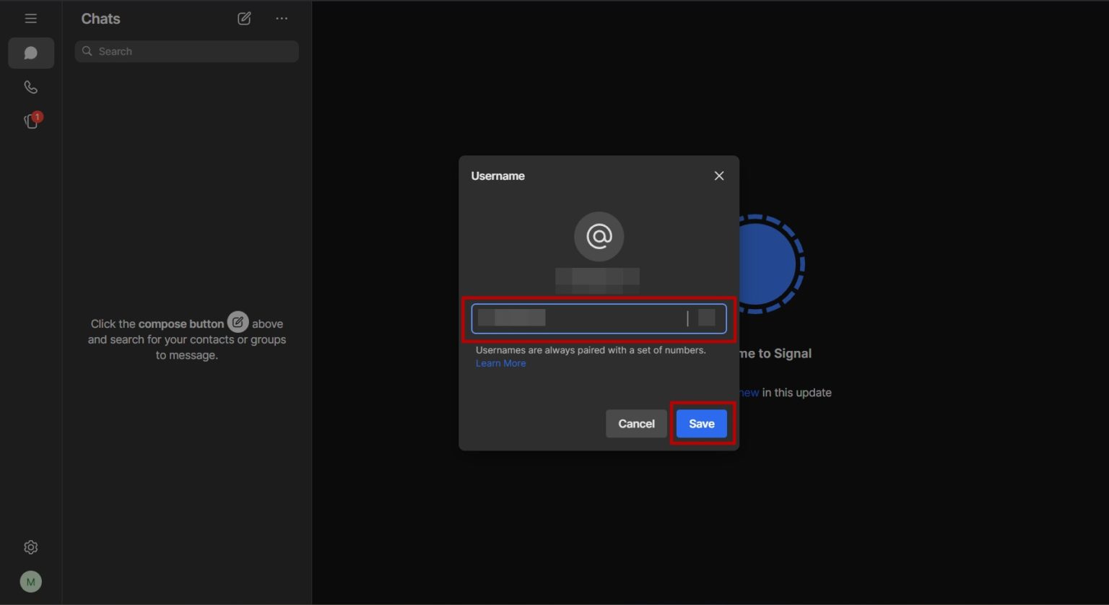The width and height of the screenshot is (1109, 605).
Task: View Stories with the red notification badge
Action: [x=30, y=121]
